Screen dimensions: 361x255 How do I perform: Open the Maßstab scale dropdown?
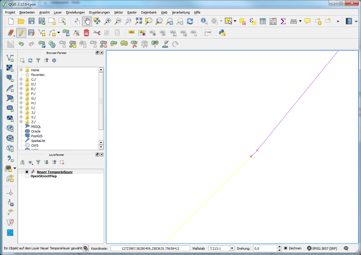pyautogui.click(x=232, y=248)
